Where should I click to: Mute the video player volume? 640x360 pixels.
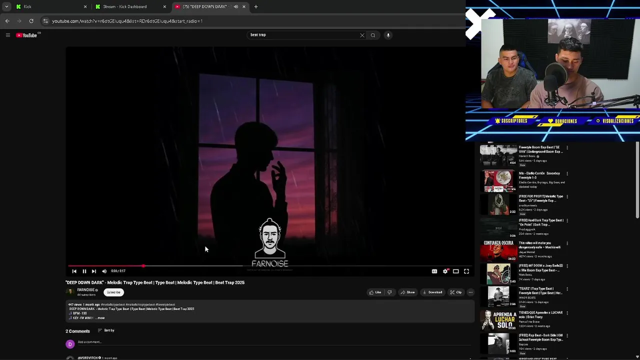point(104,271)
